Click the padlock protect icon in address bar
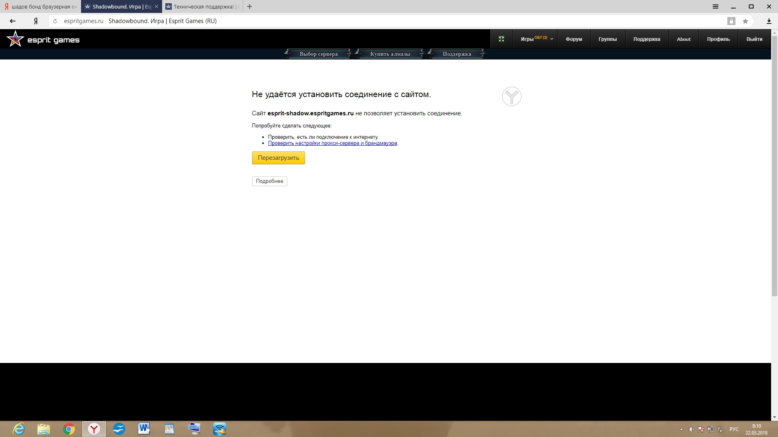This screenshot has height=437, width=778. click(x=731, y=21)
